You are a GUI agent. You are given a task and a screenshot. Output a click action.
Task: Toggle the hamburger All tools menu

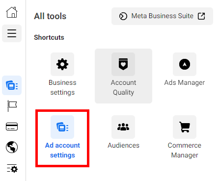click(12, 33)
